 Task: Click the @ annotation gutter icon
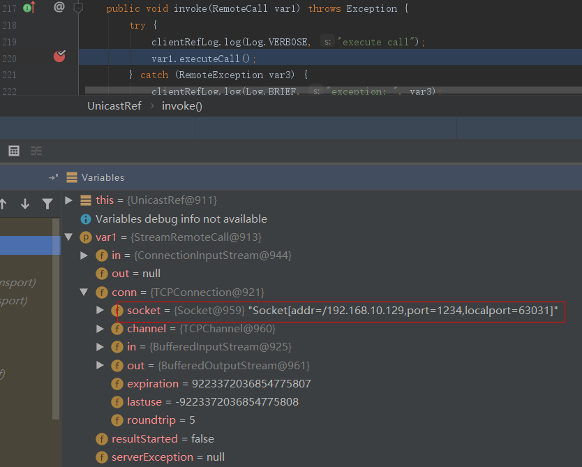click(59, 8)
